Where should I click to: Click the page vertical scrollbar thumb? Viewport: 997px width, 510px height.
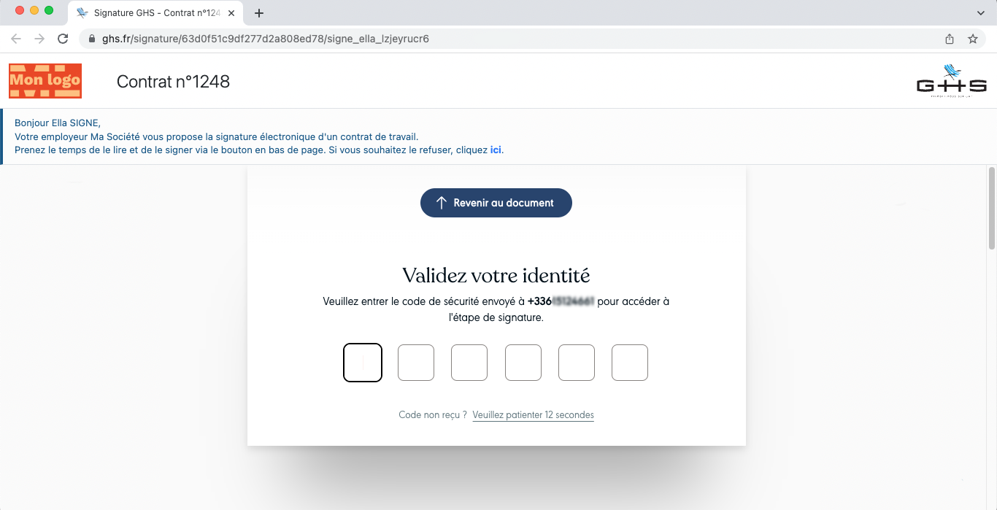992,208
